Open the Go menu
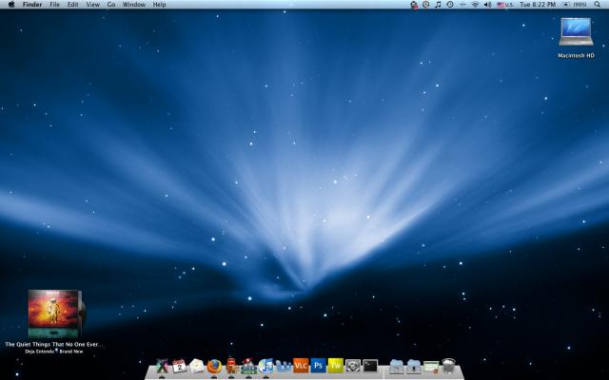The image size is (609, 380). [111, 5]
